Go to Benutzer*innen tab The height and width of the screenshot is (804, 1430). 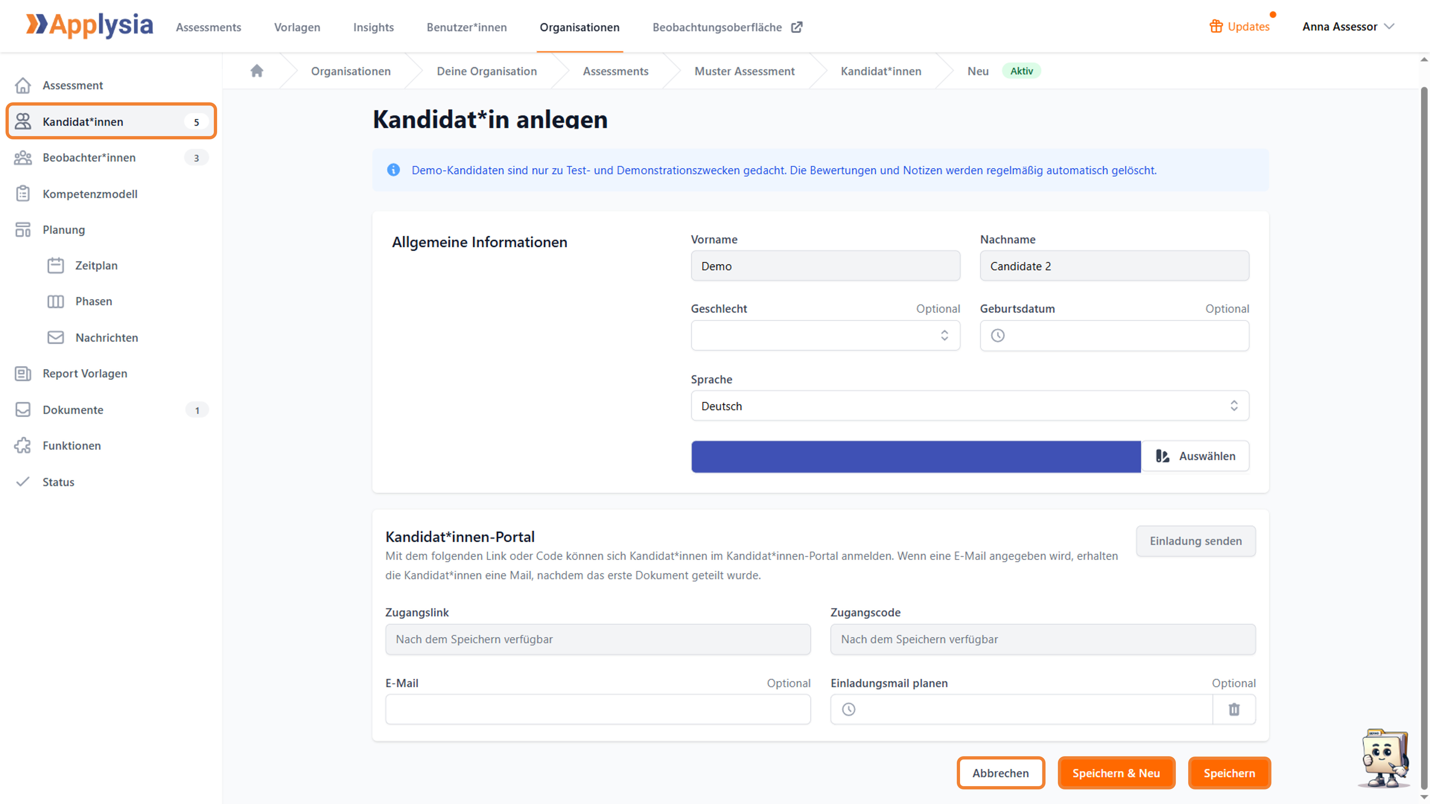coord(467,27)
